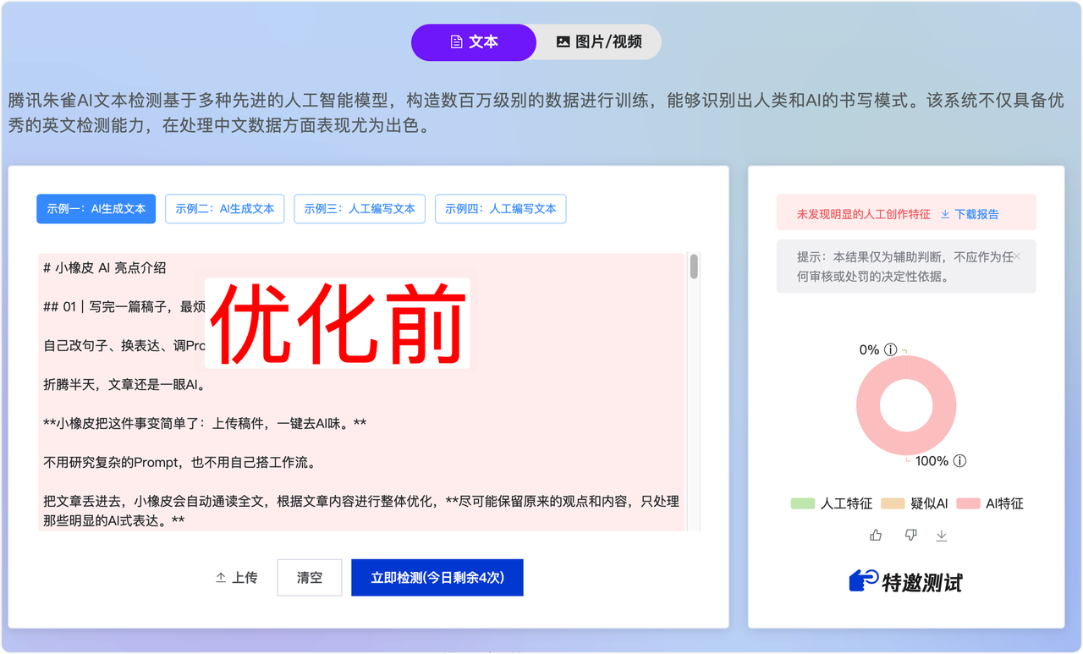Switch to the 文本 tab

coord(474,42)
